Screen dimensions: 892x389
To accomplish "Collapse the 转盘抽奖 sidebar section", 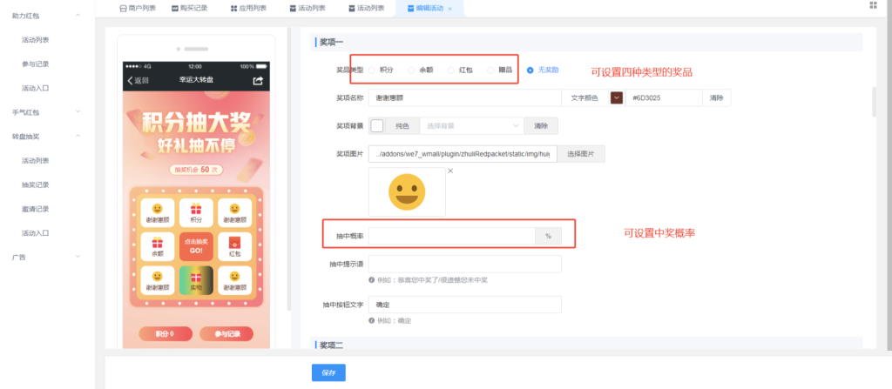I will (x=78, y=137).
